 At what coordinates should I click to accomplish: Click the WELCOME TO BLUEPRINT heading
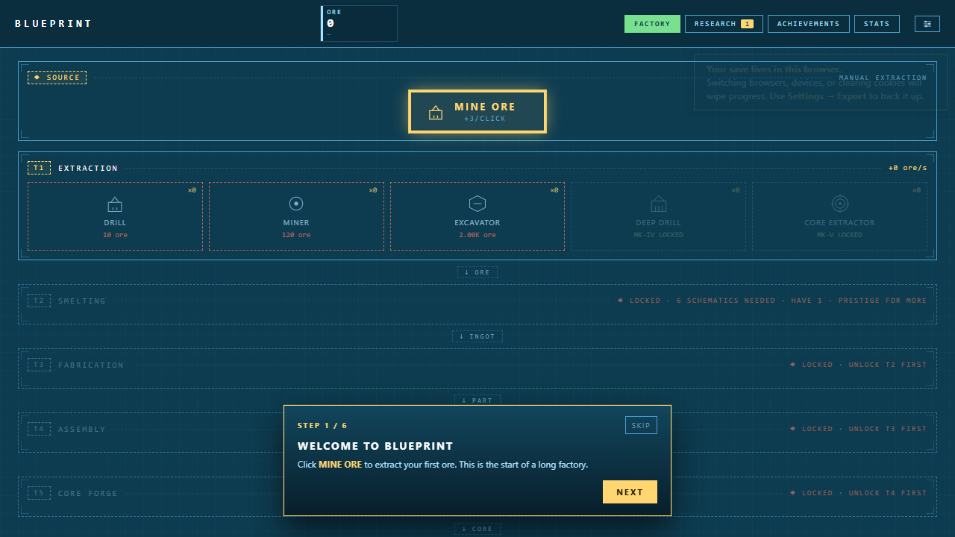[375, 446]
